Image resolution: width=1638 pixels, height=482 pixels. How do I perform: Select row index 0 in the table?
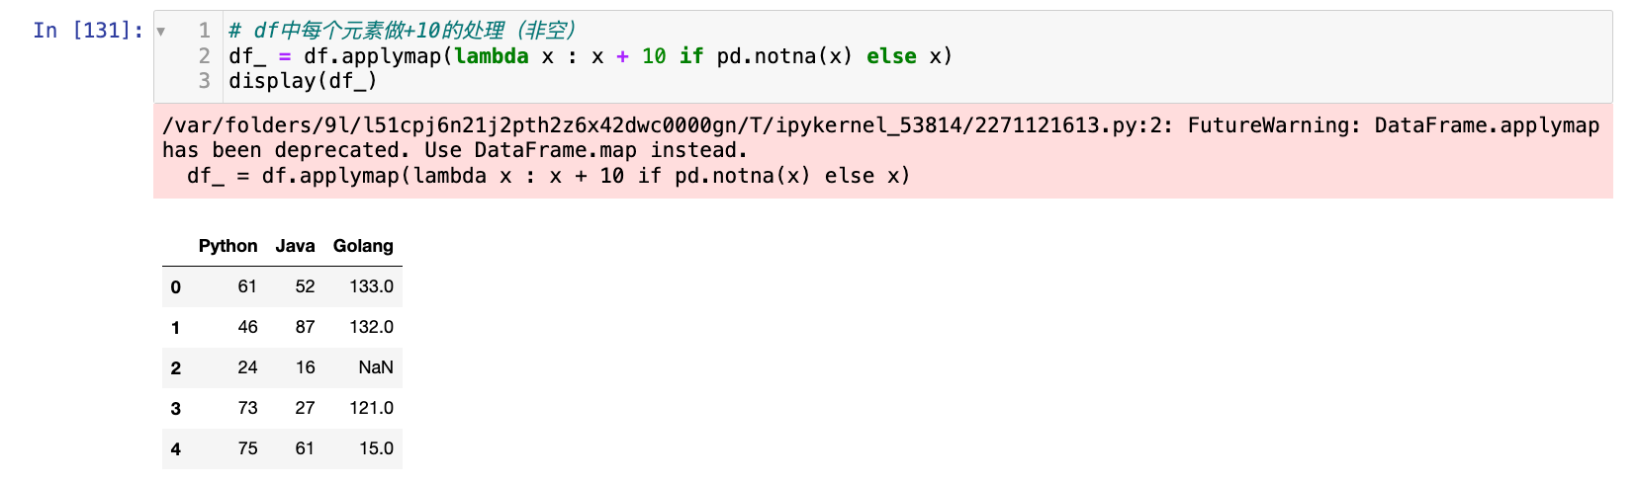(176, 287)
